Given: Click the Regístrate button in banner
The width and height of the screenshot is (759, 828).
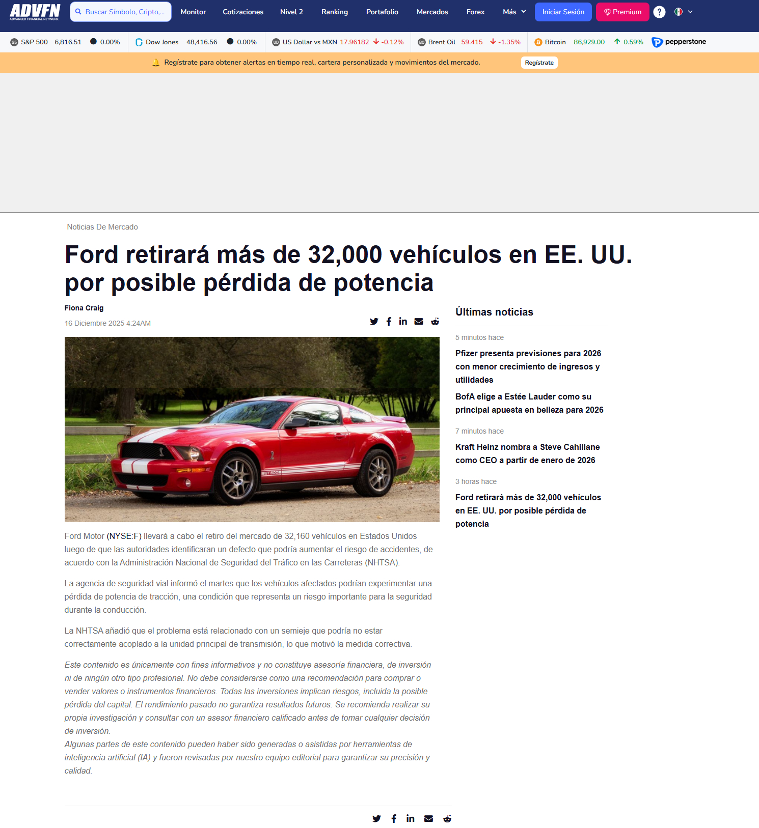Looking at the screenshot, I should point(539,63).
